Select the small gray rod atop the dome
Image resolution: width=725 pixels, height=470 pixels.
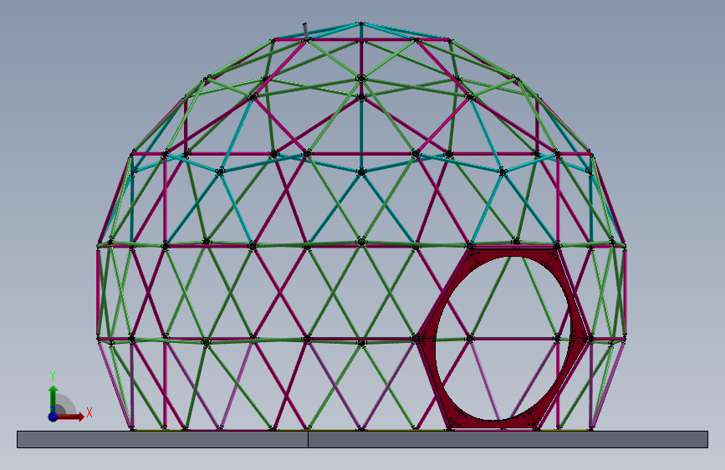(x=305, y=31)
